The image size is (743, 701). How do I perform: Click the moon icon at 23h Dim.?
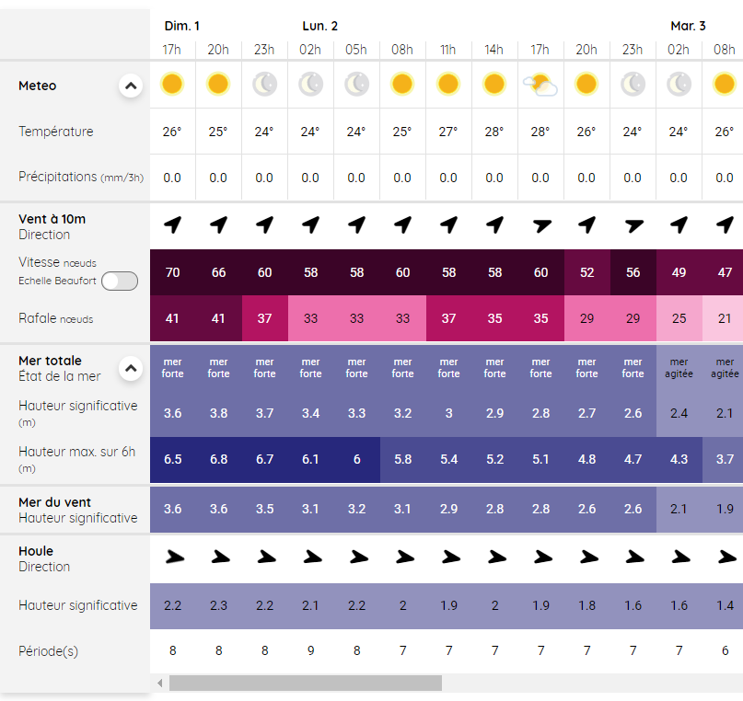(264, 85)
